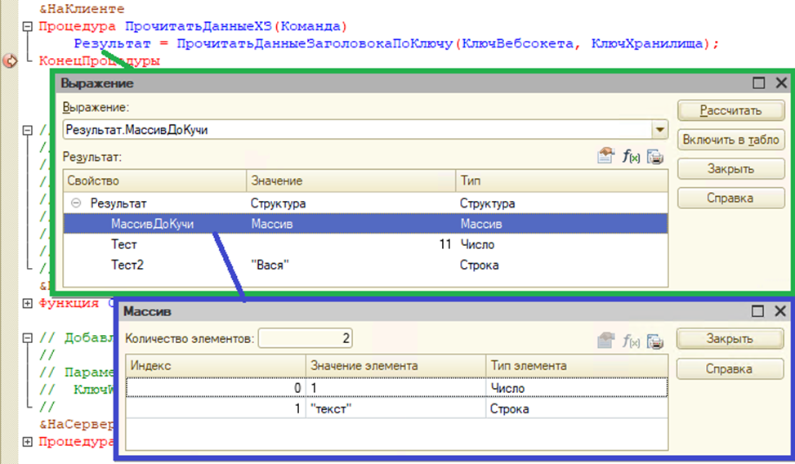Click ПрочитатьДанныеЗаголовкаПоКлючу in the code

315,43
